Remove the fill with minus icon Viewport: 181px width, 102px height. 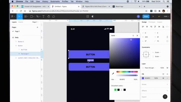(x=167, y=78)
